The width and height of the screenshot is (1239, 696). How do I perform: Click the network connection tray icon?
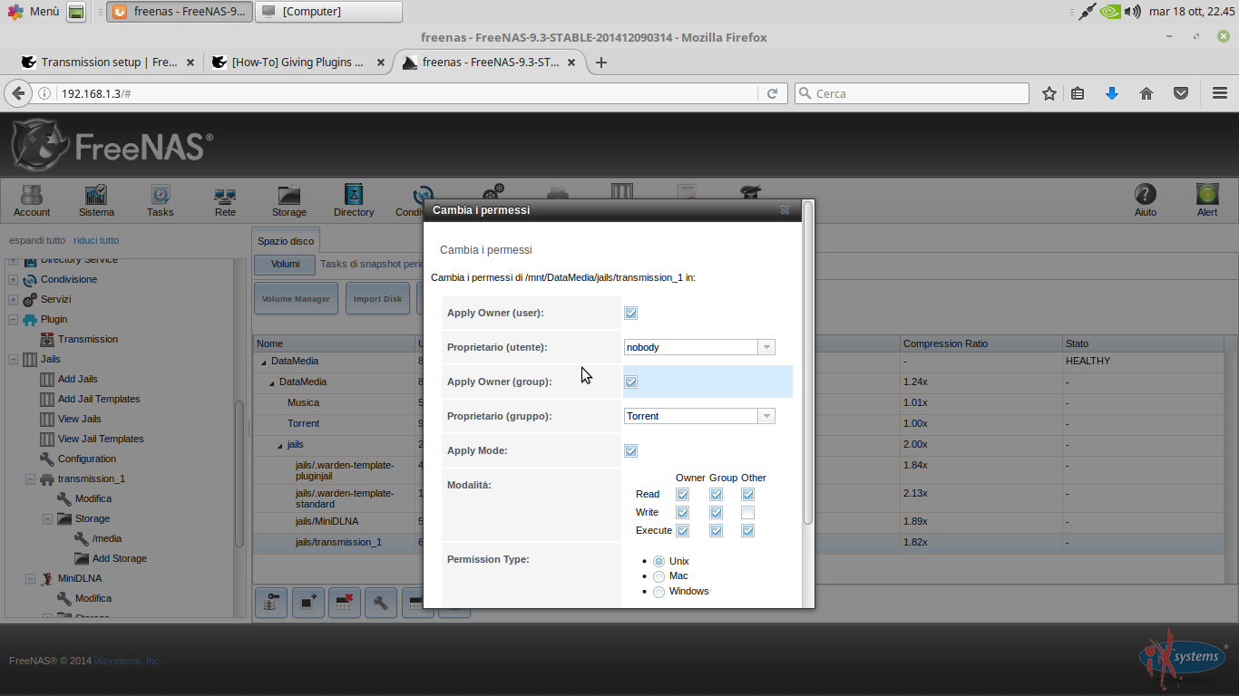coord(1088,12)
